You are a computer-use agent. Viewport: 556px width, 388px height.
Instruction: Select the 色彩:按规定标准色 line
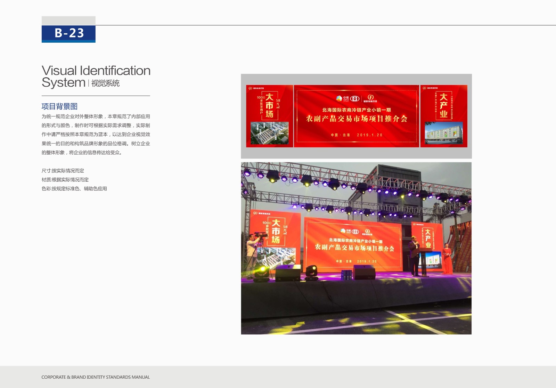click(74, 189)
